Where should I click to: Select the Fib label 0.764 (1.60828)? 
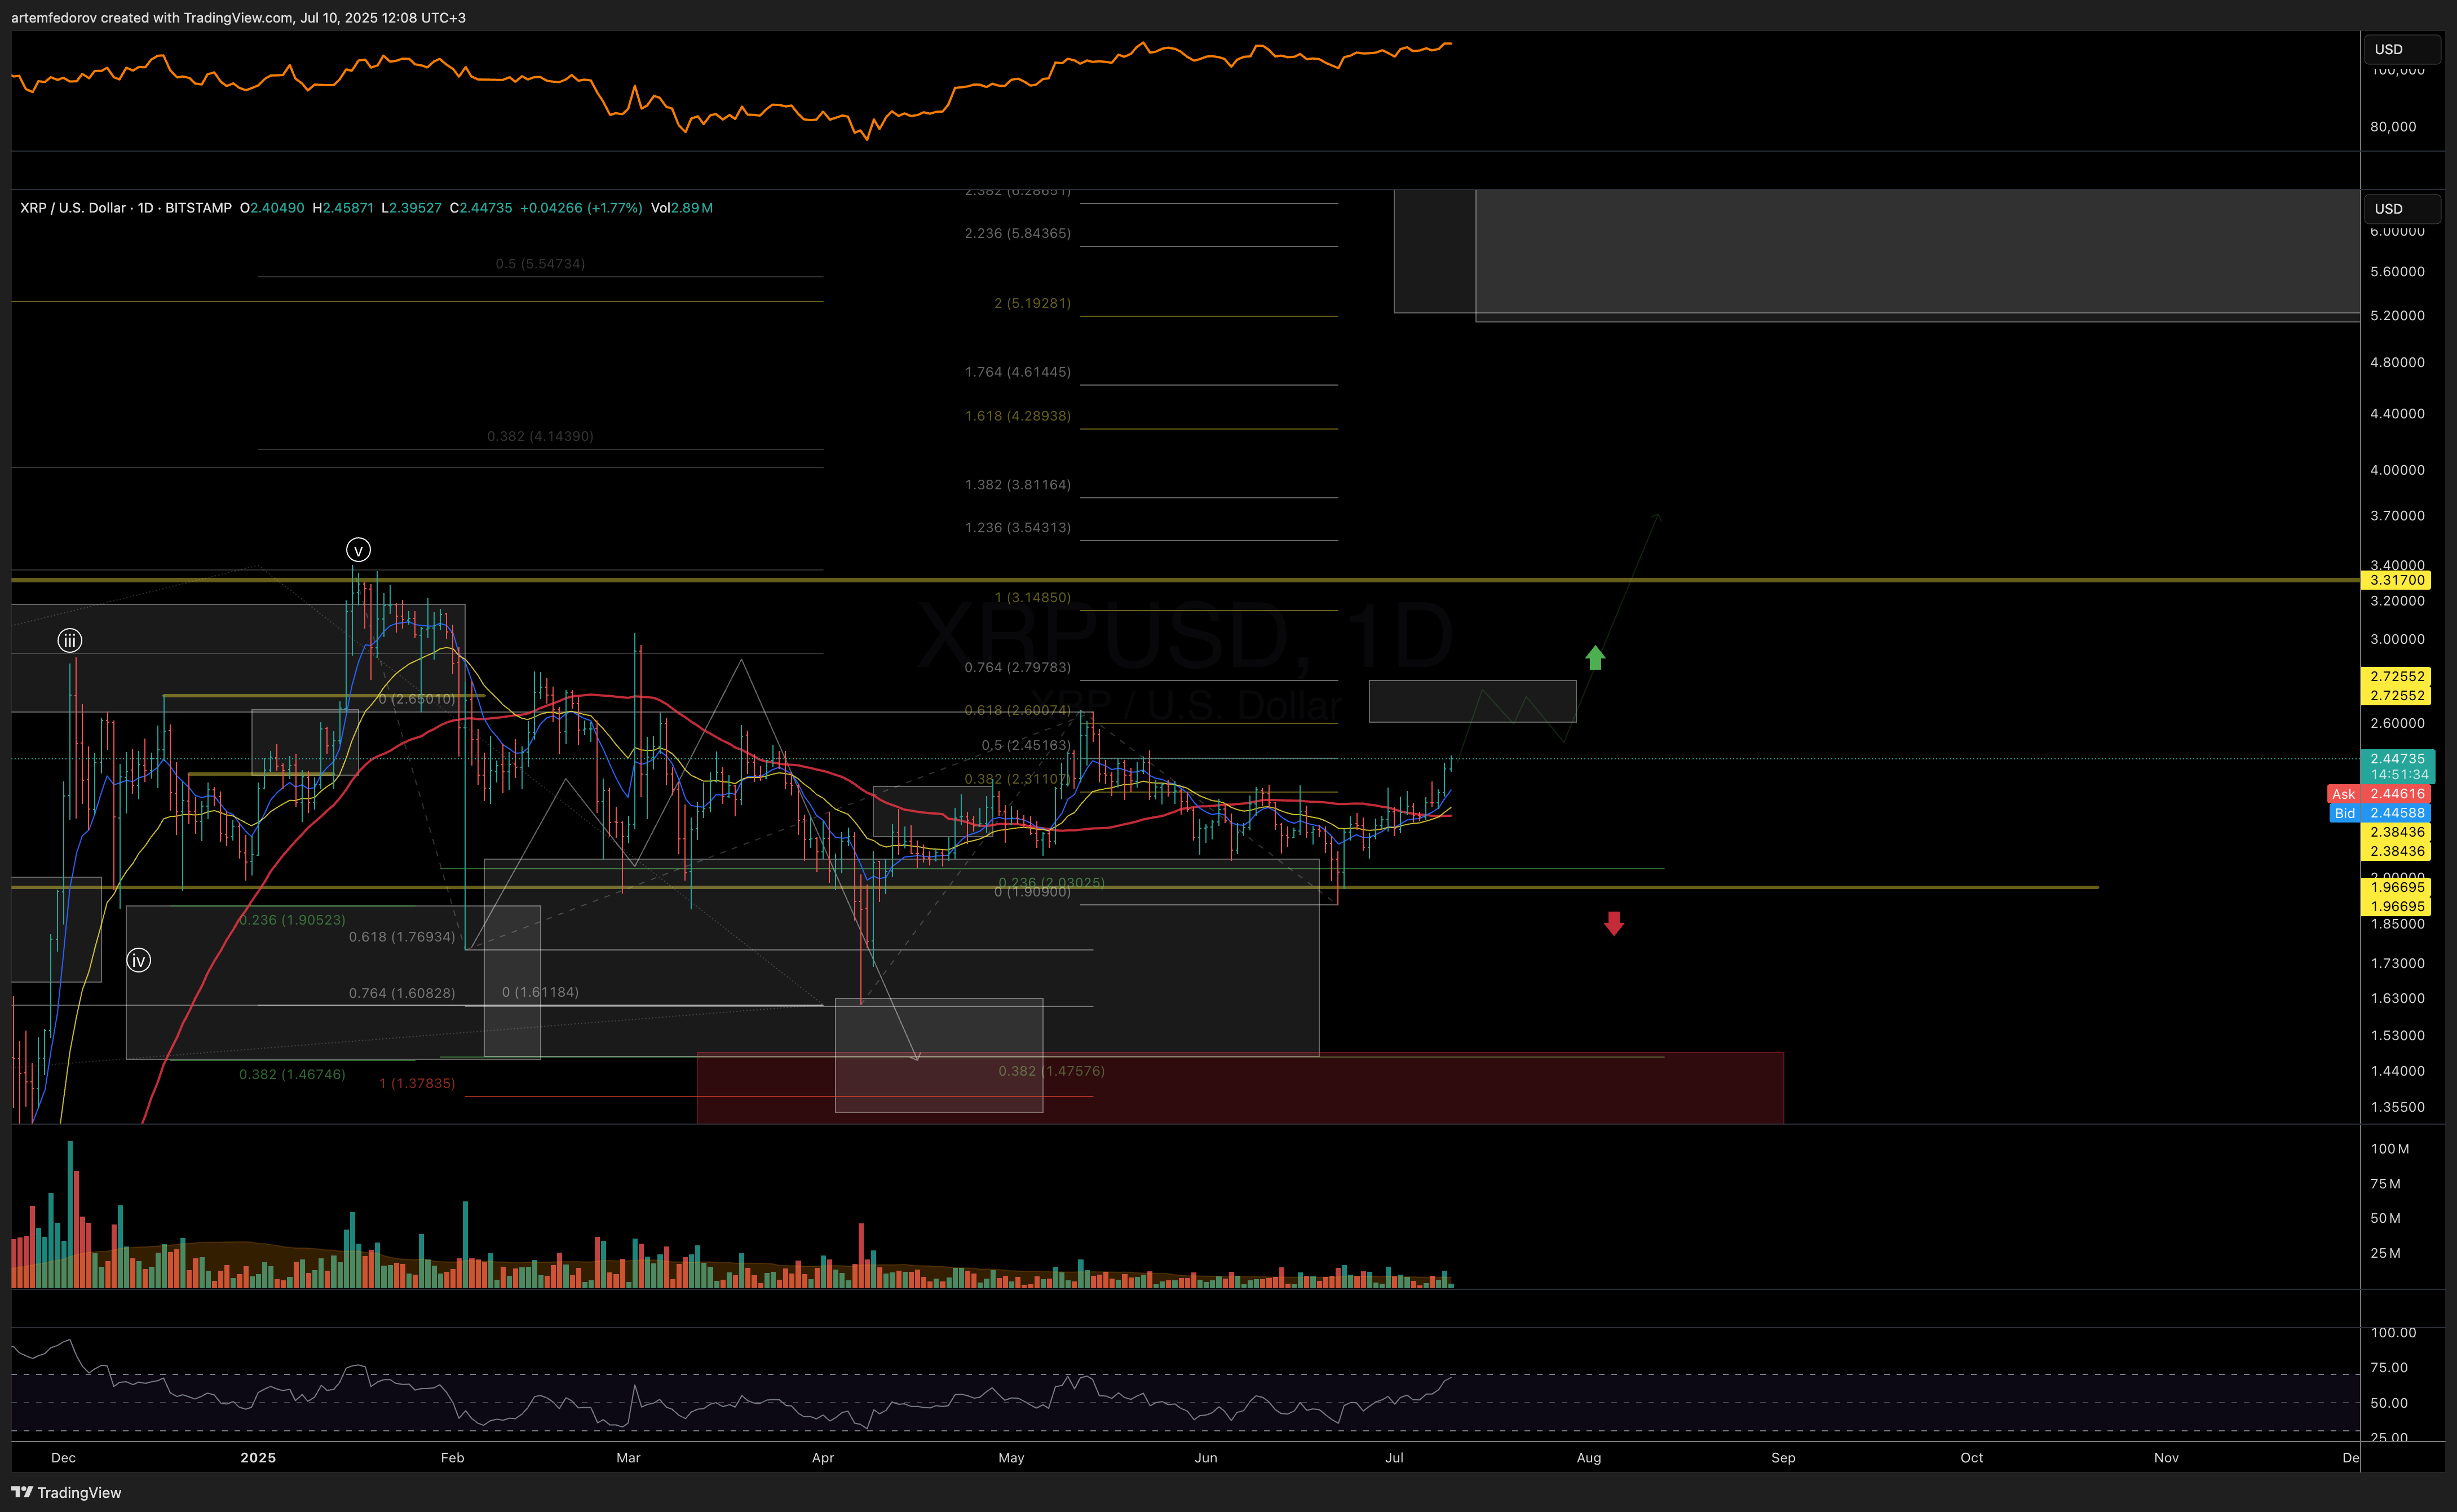(x=402, y=994)
